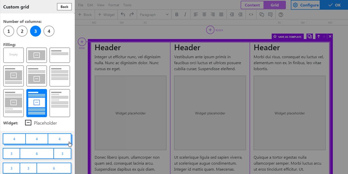Click the Redo arrow in toolbar
This screenshot has height=174, width=348.
(132, 14)
